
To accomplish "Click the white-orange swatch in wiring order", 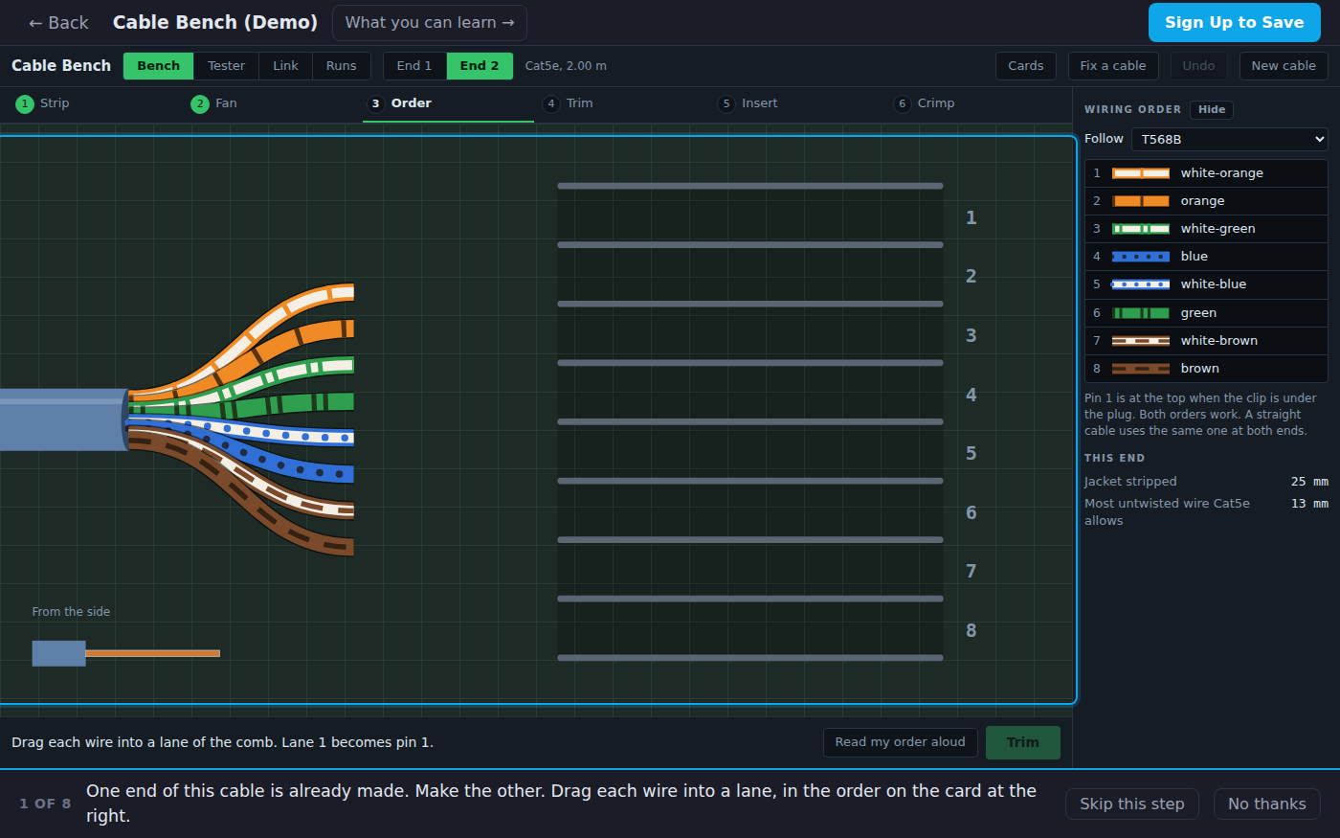I will (1141, 173).
